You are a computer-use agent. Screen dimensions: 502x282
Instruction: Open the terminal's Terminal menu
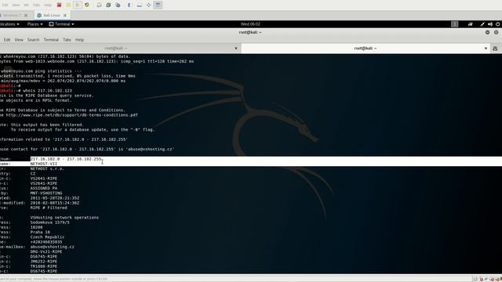[51, 40]
